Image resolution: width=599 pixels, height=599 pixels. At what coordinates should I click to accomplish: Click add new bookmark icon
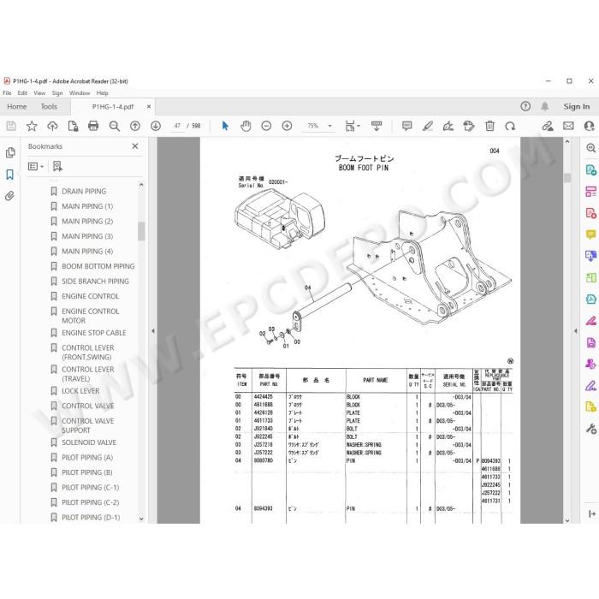tap(57, 166)
